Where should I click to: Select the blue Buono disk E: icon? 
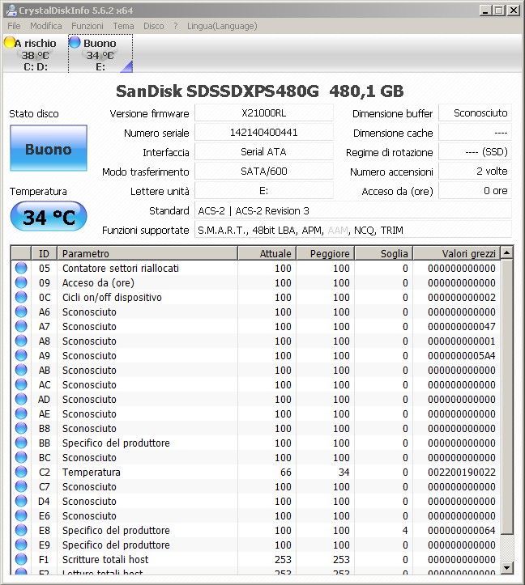coord(75,42)
